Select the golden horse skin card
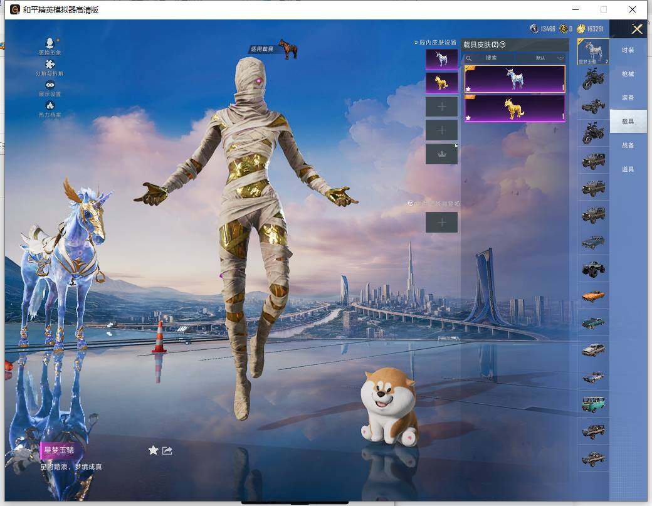 [515, 108]
